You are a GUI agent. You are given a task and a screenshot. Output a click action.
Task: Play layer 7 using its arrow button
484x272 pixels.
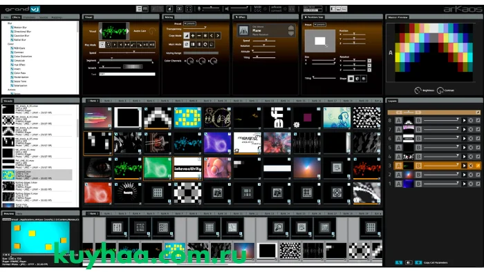[x=464, y=129]
